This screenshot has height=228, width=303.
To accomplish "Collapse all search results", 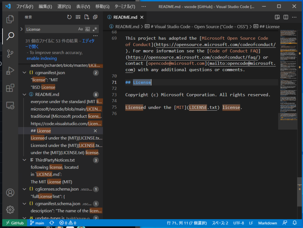I will point(95,17).
